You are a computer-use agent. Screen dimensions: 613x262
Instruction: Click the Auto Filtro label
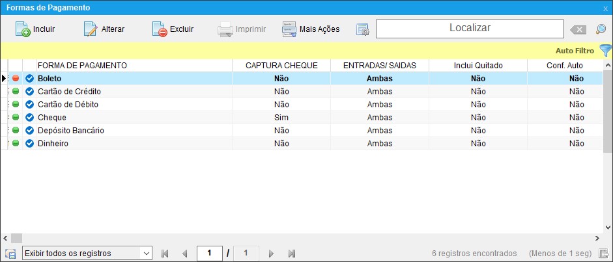click(x=575, y=51)
